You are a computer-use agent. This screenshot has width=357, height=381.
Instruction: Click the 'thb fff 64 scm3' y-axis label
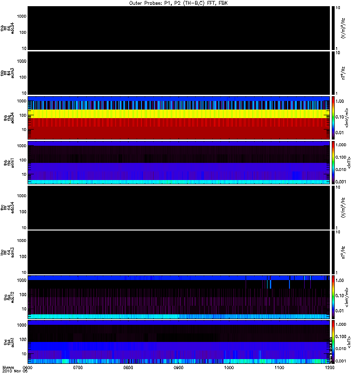7,73
